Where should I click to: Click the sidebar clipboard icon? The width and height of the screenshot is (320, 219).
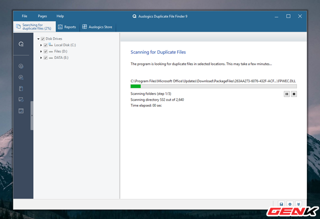coord(21,88)
